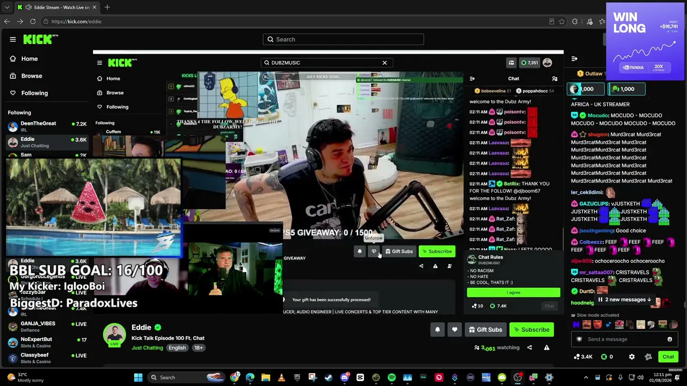
Task: Bookmark this page with star icon
Action: pos(561,21)
